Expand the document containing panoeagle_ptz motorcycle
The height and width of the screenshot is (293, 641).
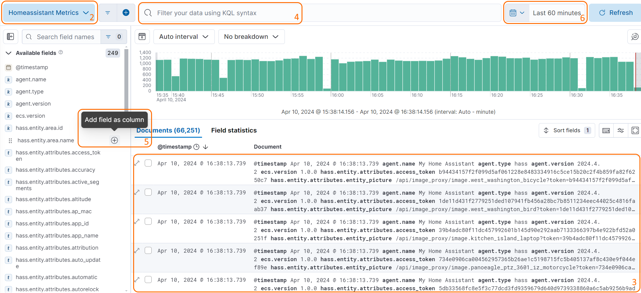tap(137, 251)
